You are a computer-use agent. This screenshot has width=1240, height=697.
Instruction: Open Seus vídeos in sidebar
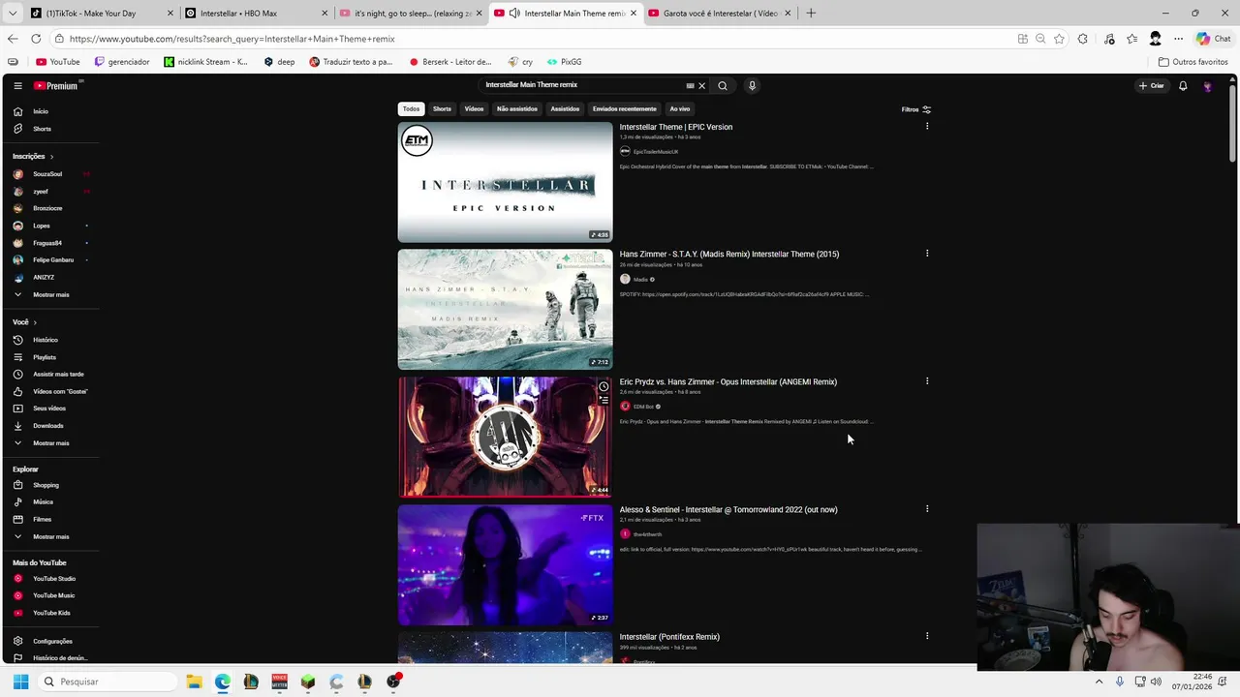pyautogui.click(x=49, y=409)
